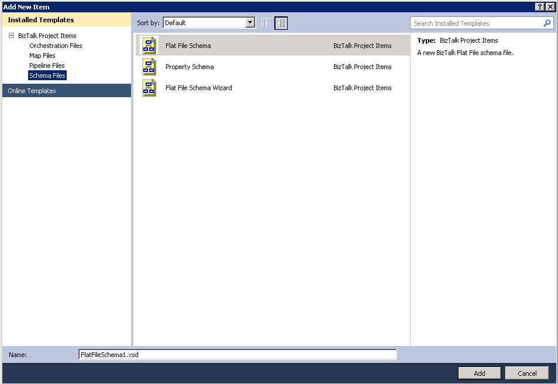Click the Flat File Schema template icon
Viewport: 558px width, 384px height.
tap(149, 46)
